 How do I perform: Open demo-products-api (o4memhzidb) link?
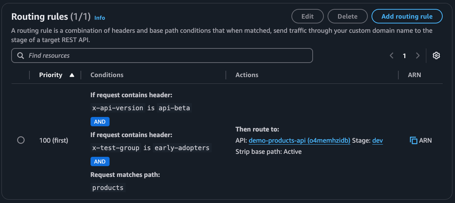(300, 140)
